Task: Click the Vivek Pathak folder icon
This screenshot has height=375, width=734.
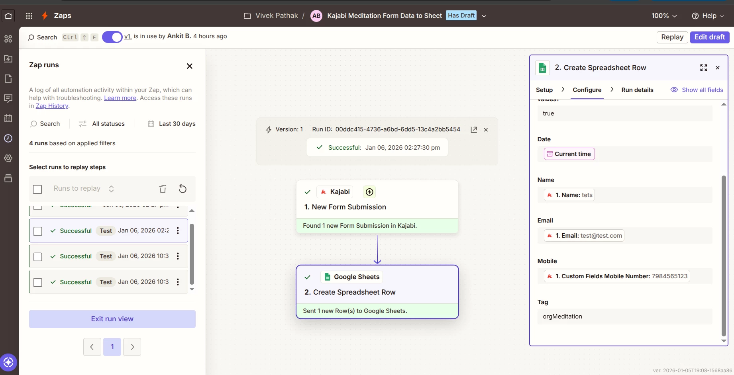Action: point(247,16)
